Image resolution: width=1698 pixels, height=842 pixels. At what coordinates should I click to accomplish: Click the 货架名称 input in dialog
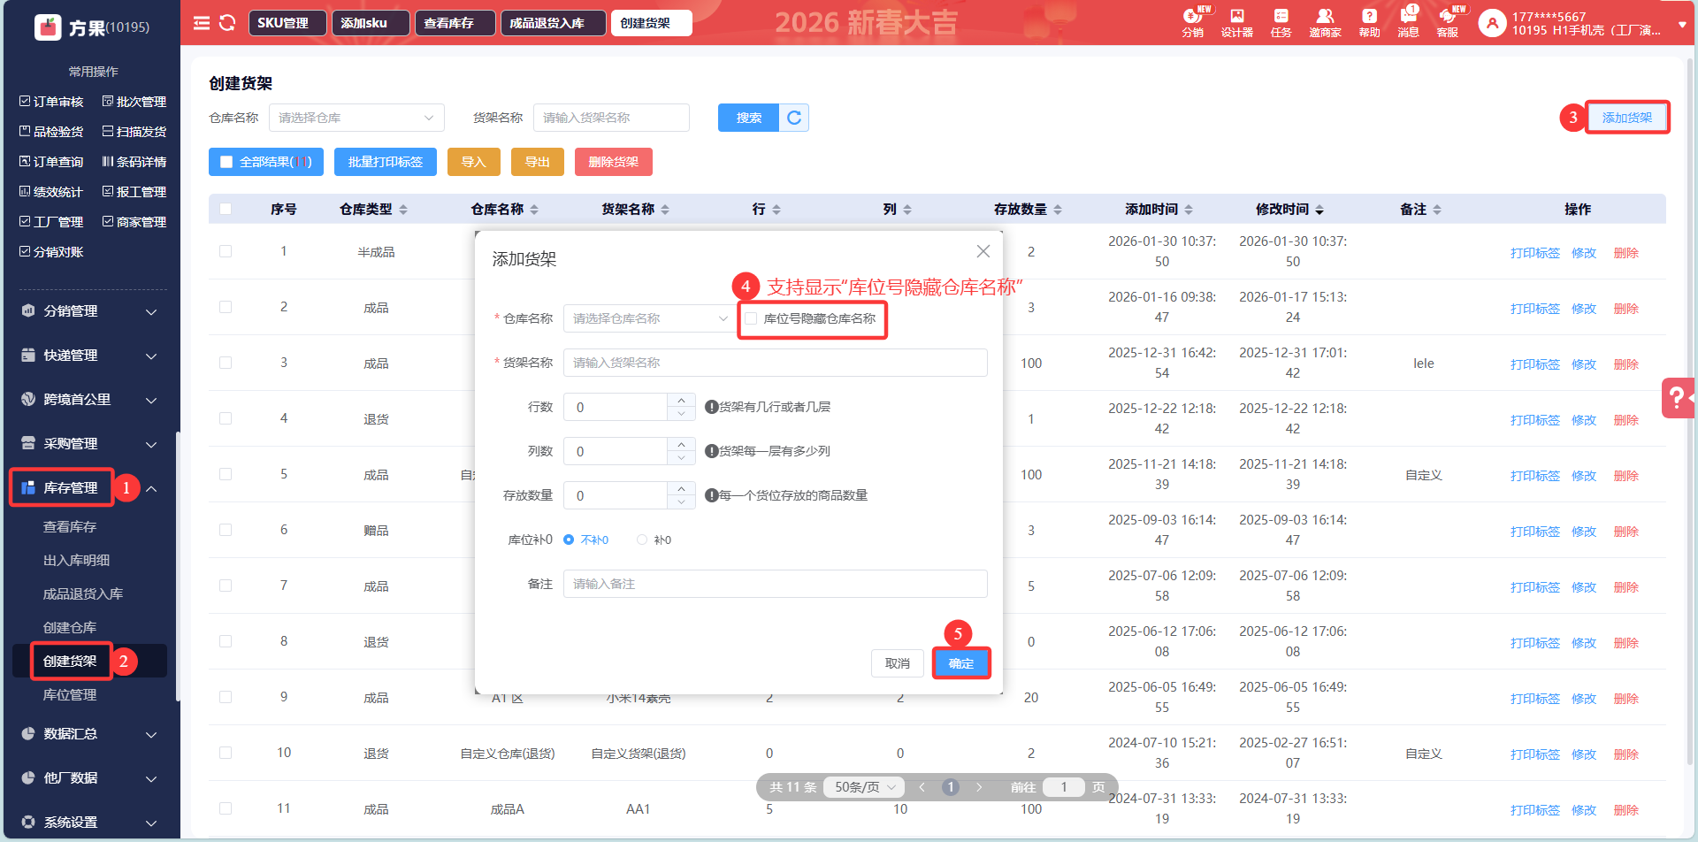click(x=775, y=363)
